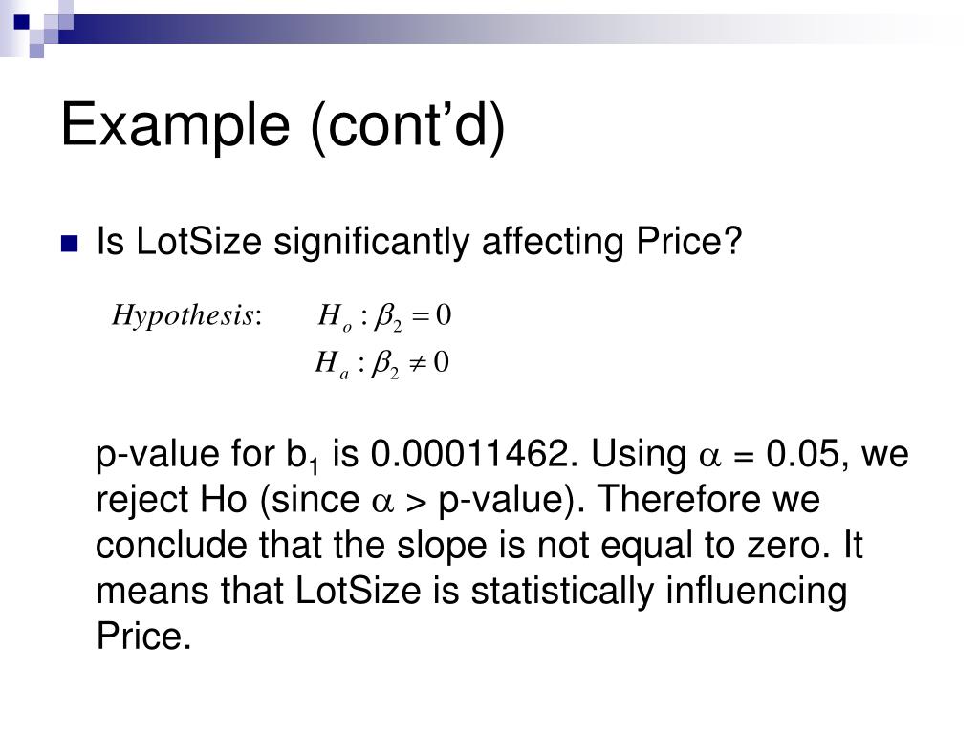Click the p-value number 0.00011462
The image size is (979, 734).
470,453
